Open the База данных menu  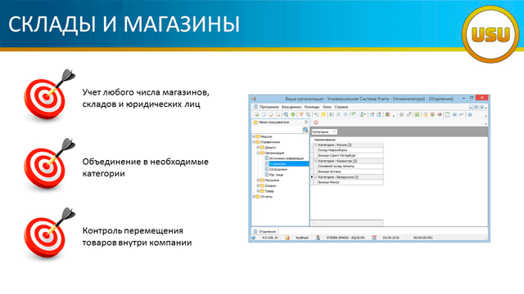tap(291, 107)
